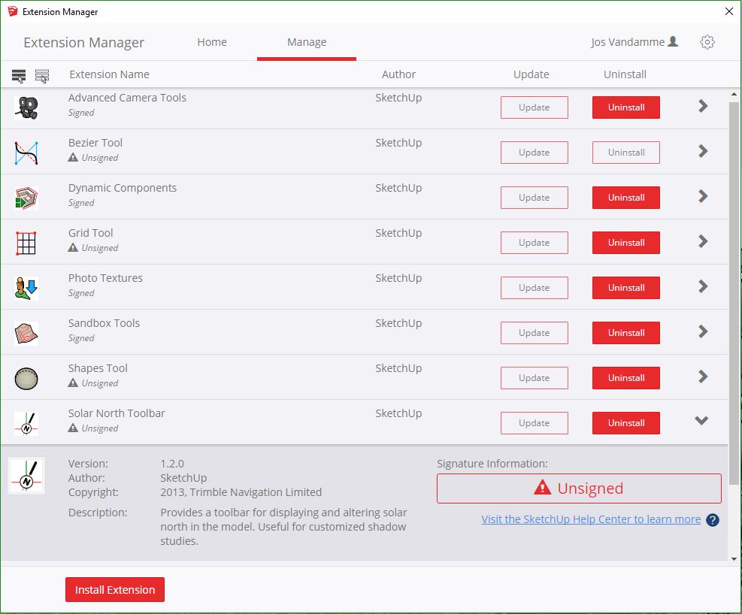Click the Bezier Tool unsigned warning triangle
This screenshot has width=742, height=614.
[73, 157]
